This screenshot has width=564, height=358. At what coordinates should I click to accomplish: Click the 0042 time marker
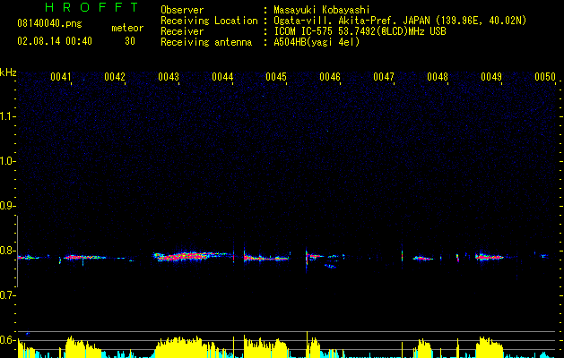point(115,77)
